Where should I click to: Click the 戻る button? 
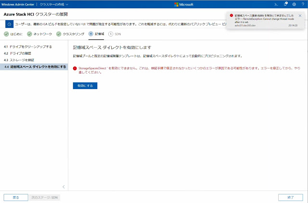[x=16, y=198]
